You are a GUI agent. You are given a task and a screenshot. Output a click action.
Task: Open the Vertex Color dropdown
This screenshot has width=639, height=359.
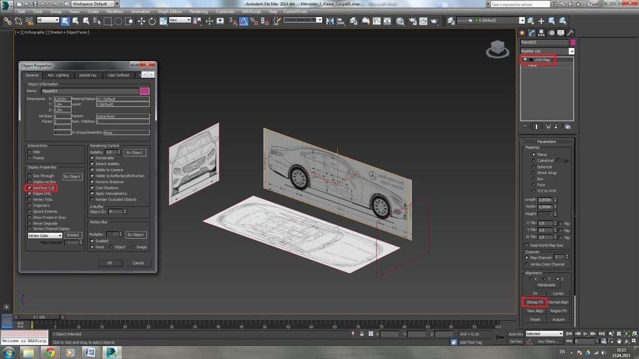click(x=45, y=236)
